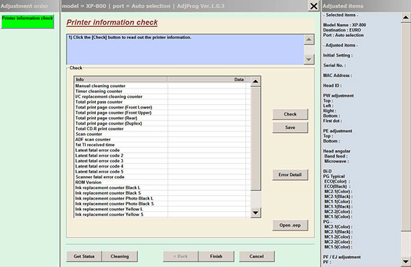Select Total print page counter (Duplex)
This screenshot has height=267, width=411.
(x=162, y=123)
